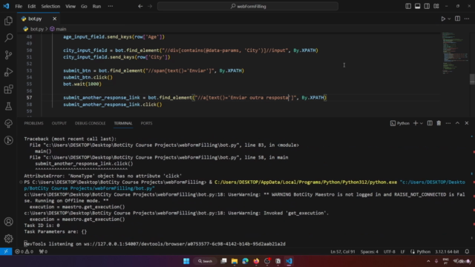Click the editor vertical scrollbar thumb
The image size is (475, 267).
tap(472, 79)
